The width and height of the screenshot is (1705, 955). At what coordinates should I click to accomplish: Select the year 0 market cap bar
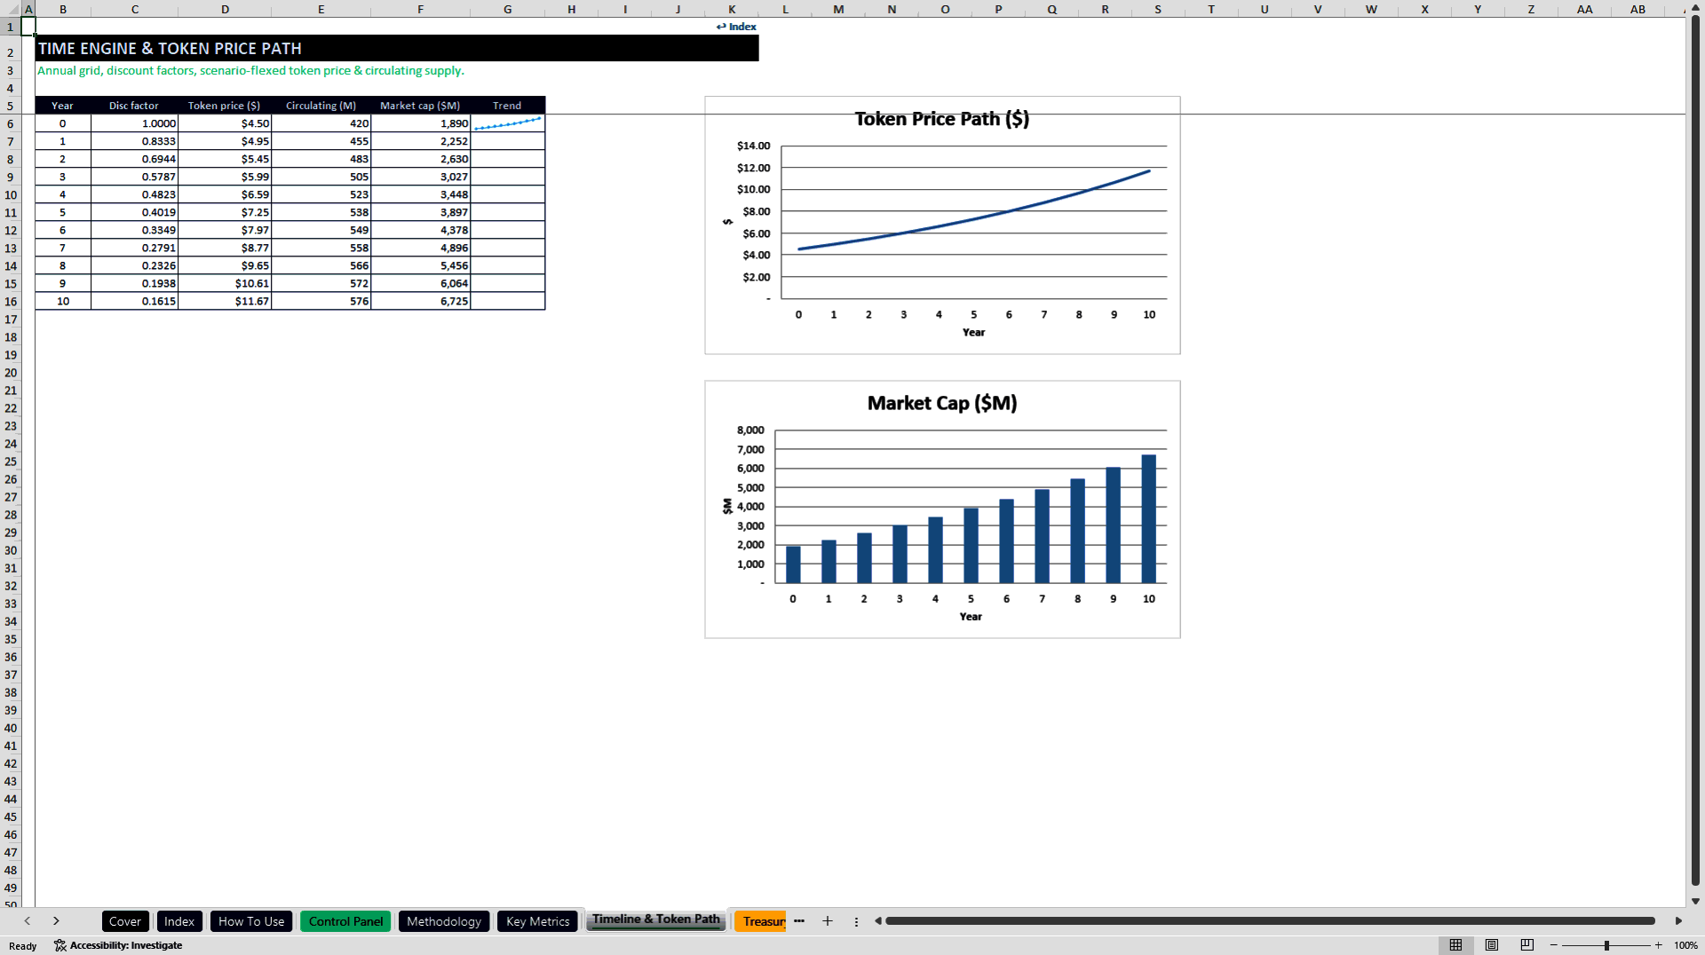(793, 564)
